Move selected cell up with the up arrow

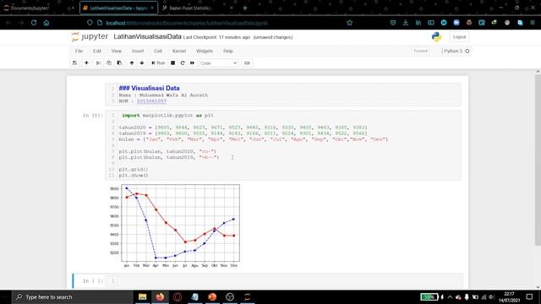[132, 63]
